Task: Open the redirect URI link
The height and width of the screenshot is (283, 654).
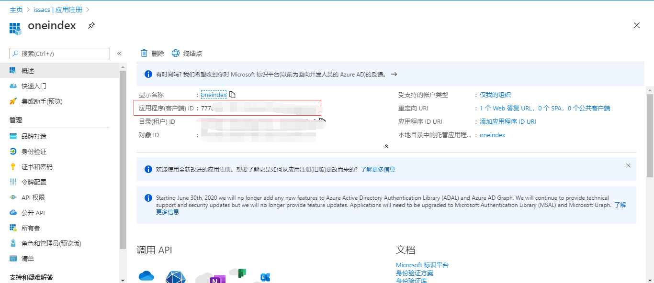Action: (545, 108)
